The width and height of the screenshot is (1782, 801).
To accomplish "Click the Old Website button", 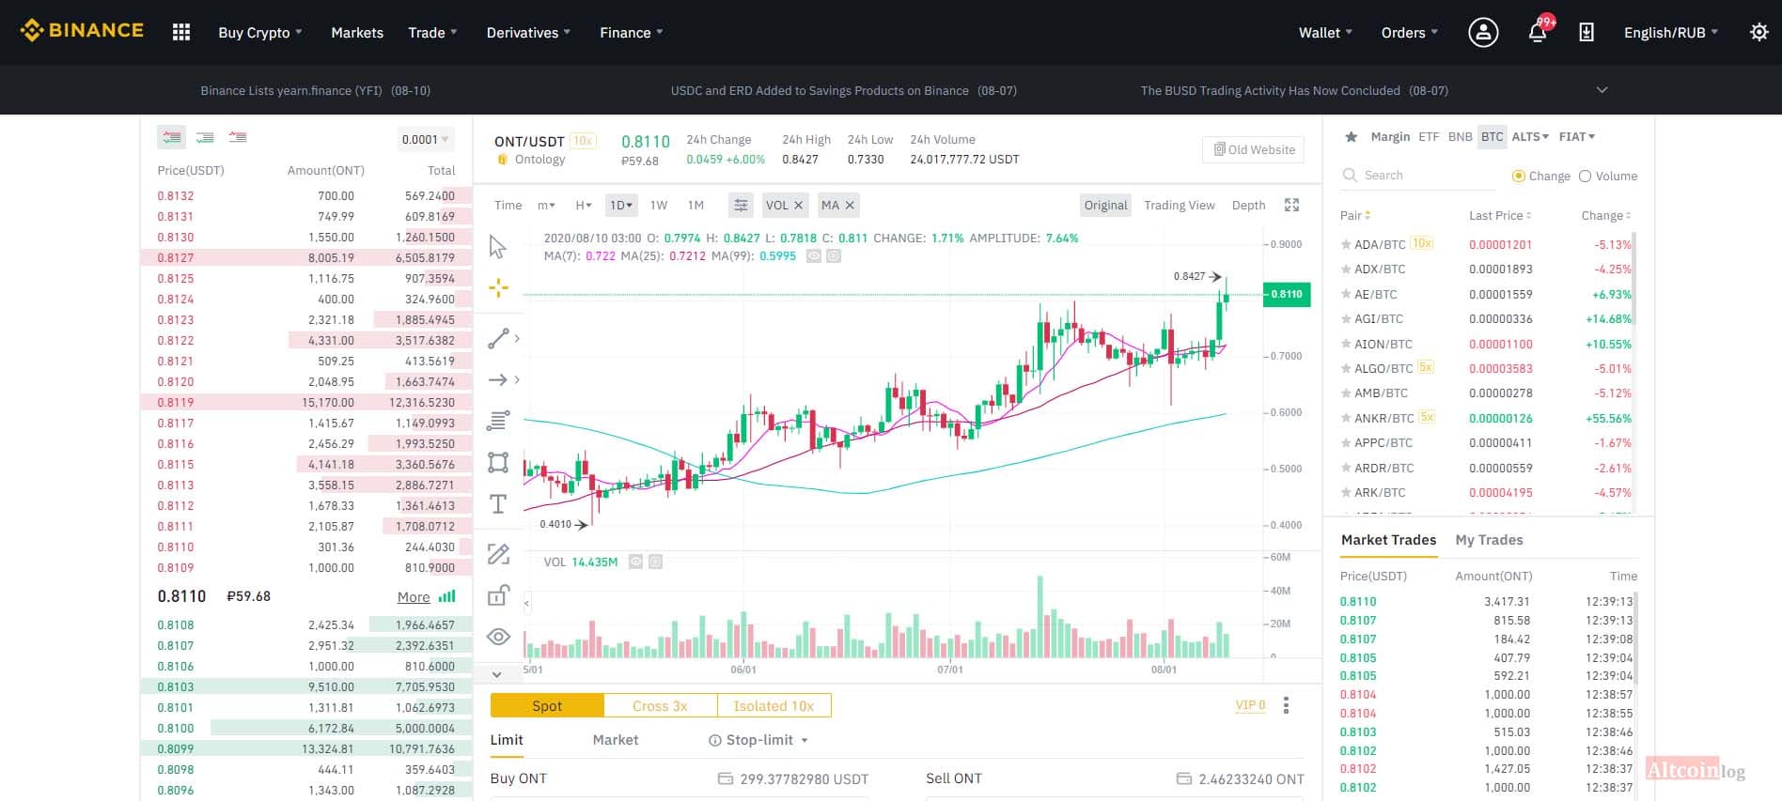I will pyautogui.click(x=1254, y=149).
